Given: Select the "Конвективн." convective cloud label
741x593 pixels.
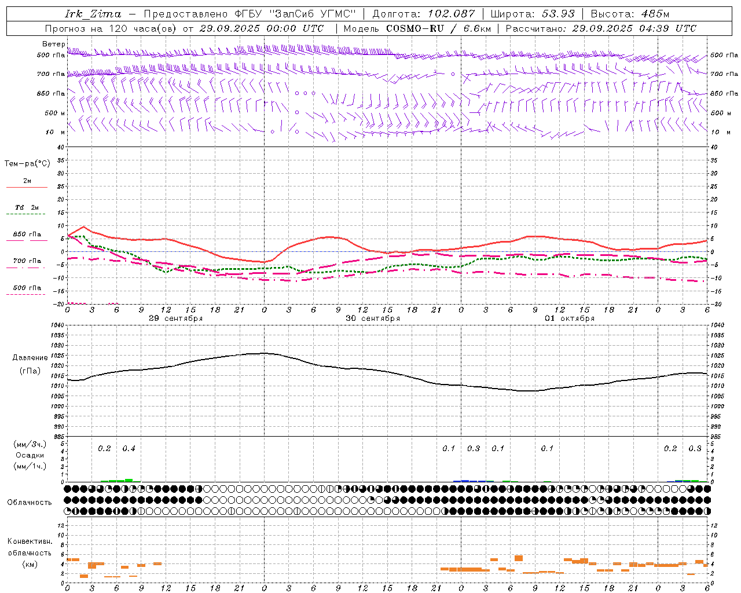Looking at the screenshot, I should [x=30, y=541].
